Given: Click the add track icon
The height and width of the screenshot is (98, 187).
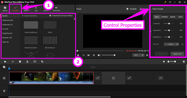Looking at the screenshot, I should click(4, 67).
